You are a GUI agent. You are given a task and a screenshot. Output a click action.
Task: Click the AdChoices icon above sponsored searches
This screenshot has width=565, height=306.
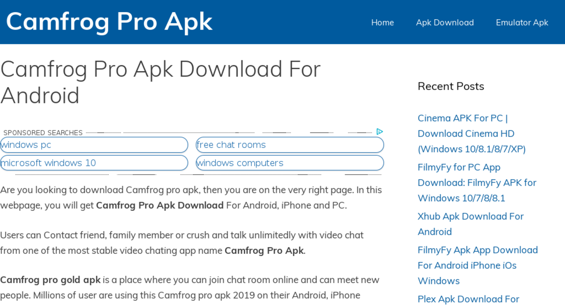click(379, 132)
